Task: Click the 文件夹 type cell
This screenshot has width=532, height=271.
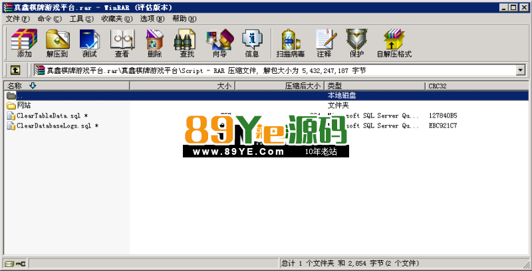Action: coord(338,106)
